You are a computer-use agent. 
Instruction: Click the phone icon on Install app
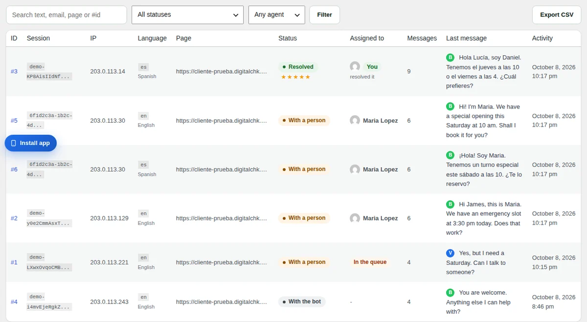click(x=14, y=143)
